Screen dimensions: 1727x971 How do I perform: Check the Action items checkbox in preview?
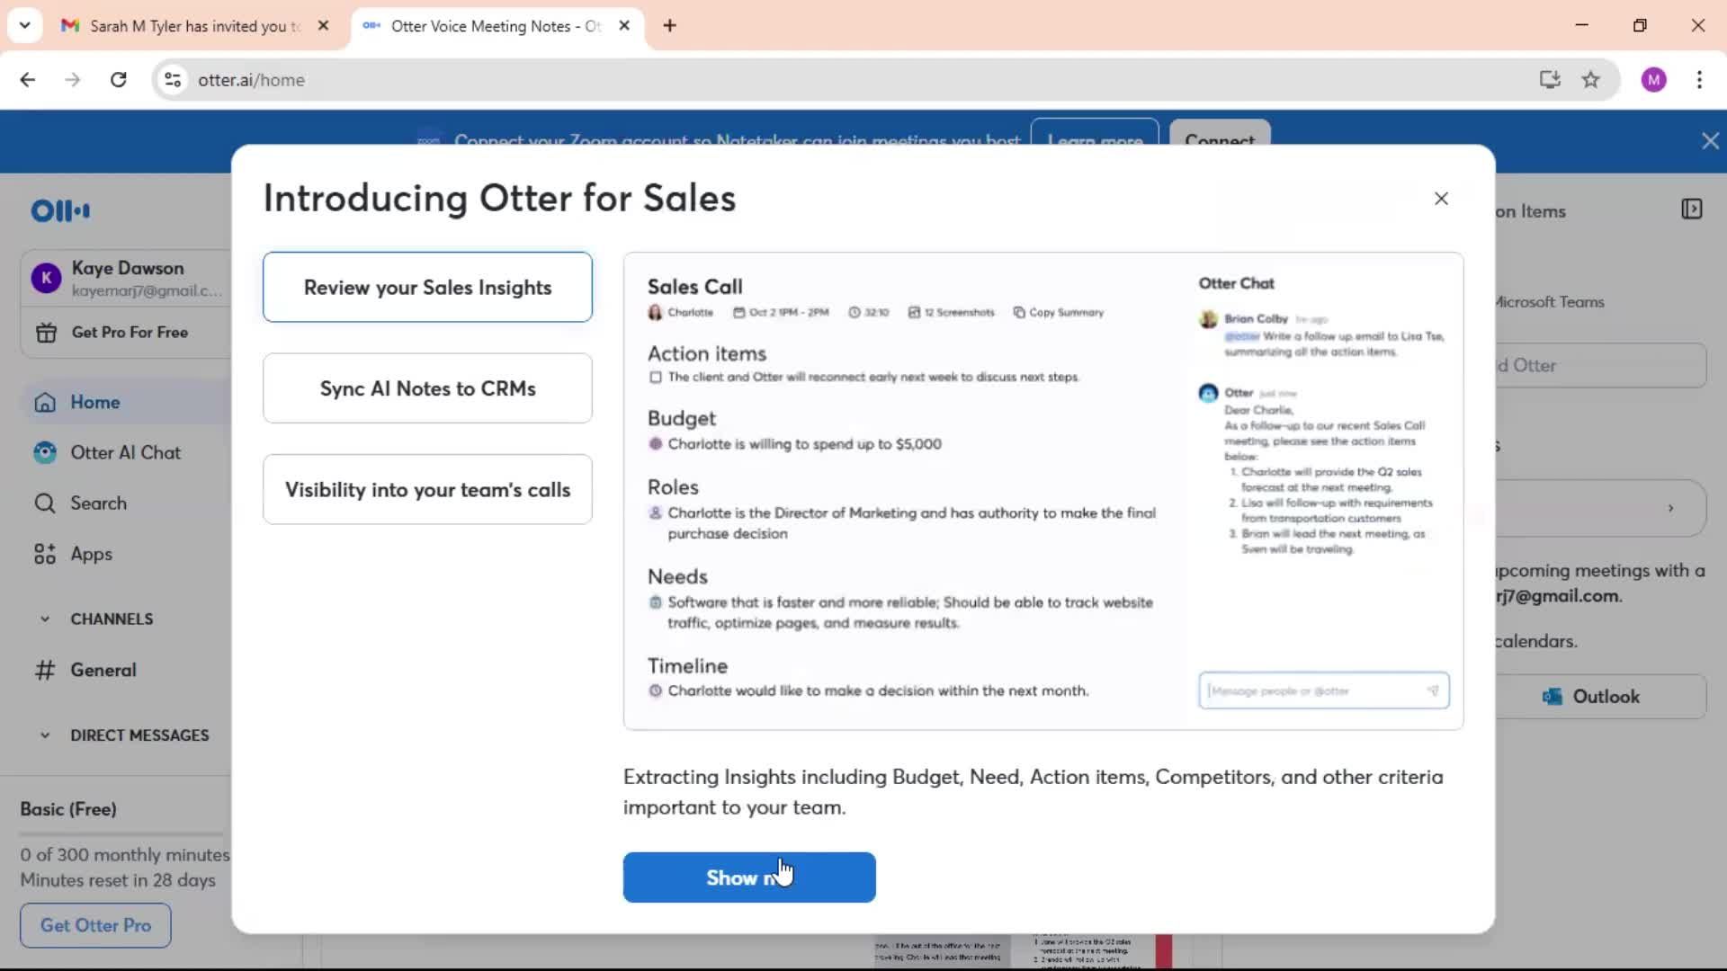pyautogui.click(x=656, y=378)
